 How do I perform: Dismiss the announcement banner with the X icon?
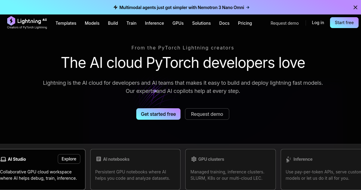coord(355,8)
